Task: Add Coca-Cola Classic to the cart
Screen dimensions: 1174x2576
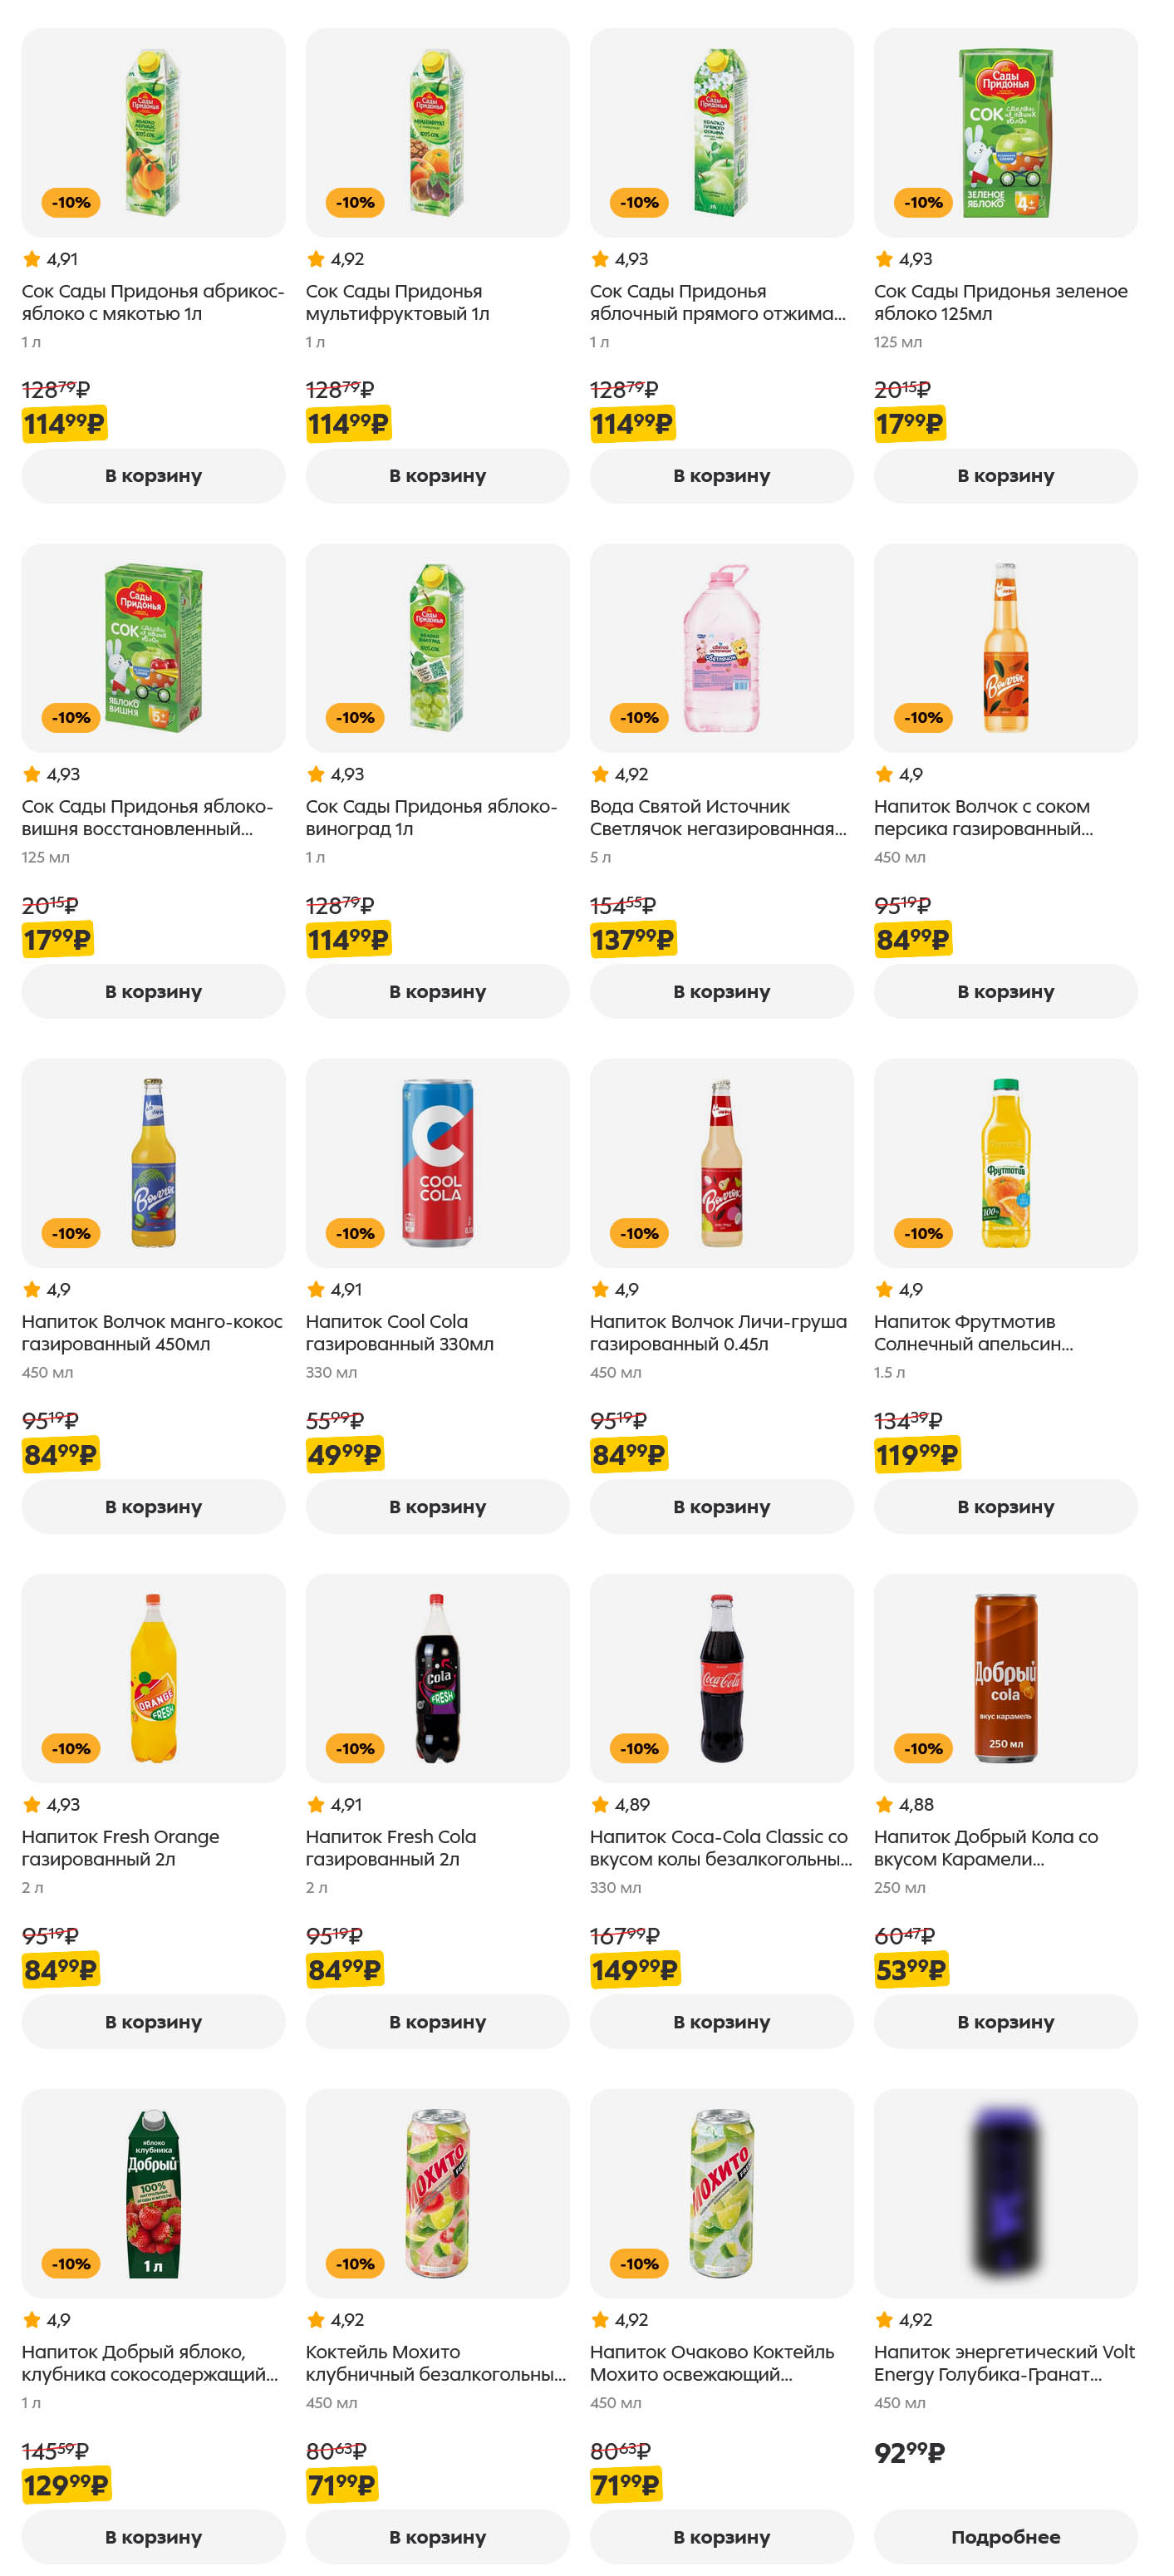Action: tap(721, 2022)
